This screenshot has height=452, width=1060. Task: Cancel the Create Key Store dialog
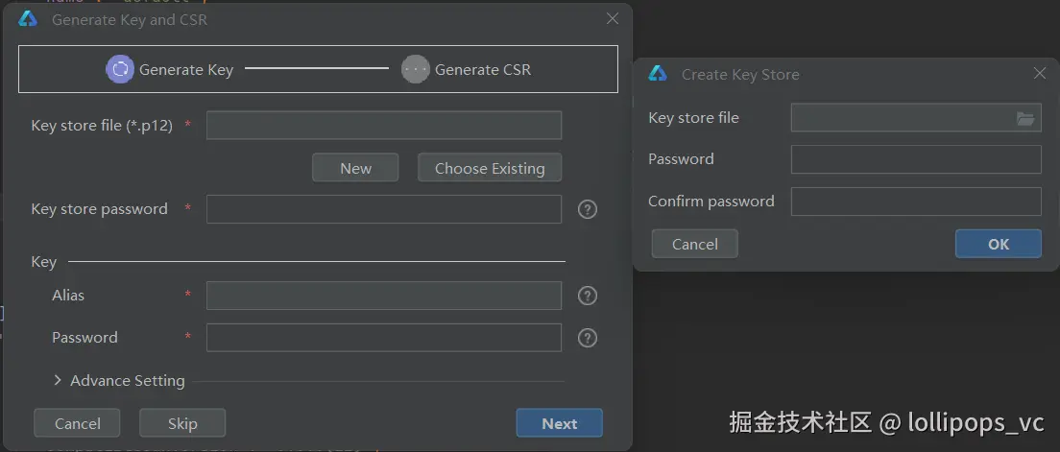coord(695,244)
